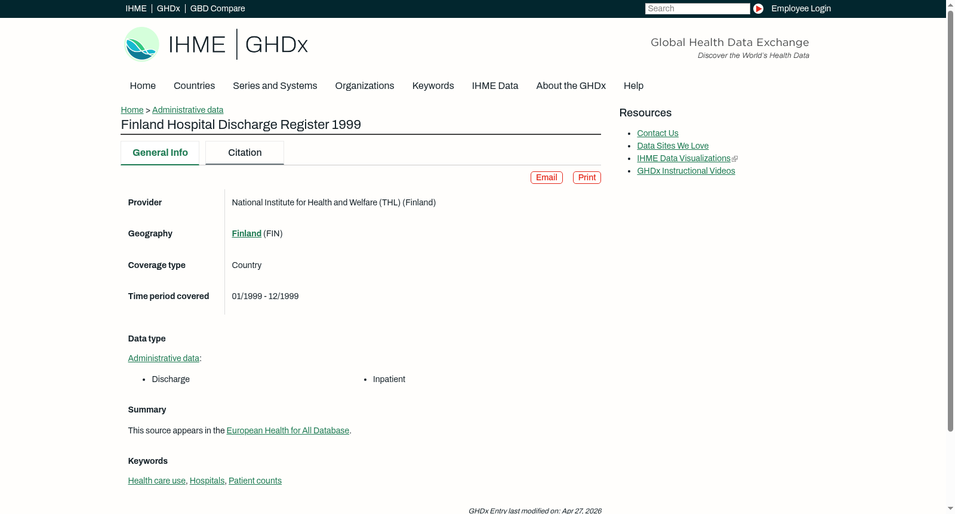Click the provider text 'National Institute for Health and Welfare'

[304, 202]
